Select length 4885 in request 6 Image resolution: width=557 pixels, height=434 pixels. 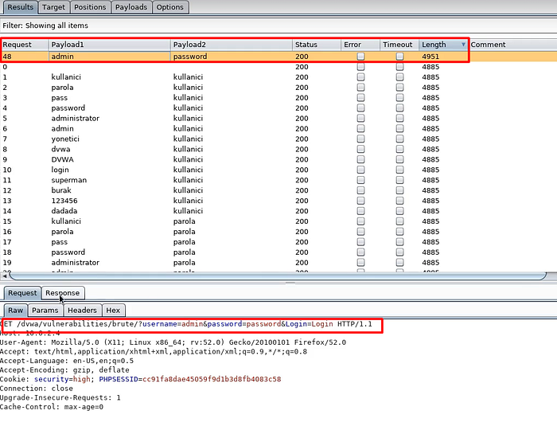tap(430, 129)
